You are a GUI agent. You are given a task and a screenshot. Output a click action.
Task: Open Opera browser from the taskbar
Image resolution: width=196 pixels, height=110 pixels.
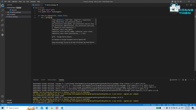tap(57, 108)
